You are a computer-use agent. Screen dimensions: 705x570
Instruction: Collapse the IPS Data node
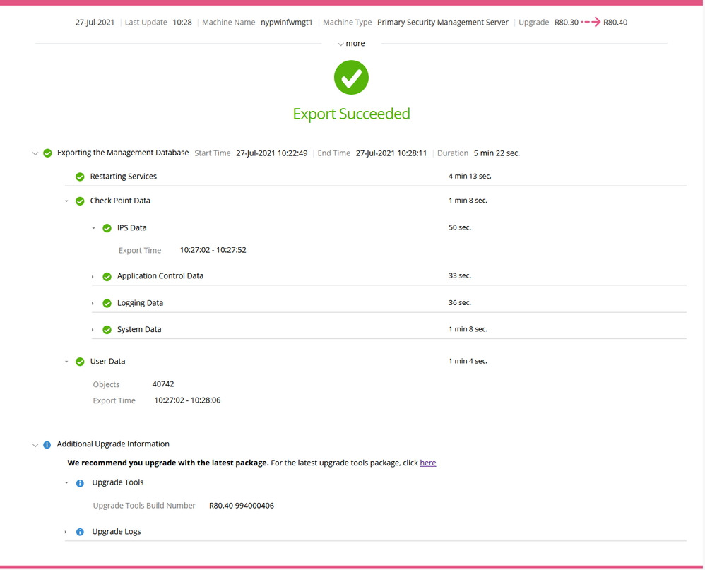[x=93, y=228]
